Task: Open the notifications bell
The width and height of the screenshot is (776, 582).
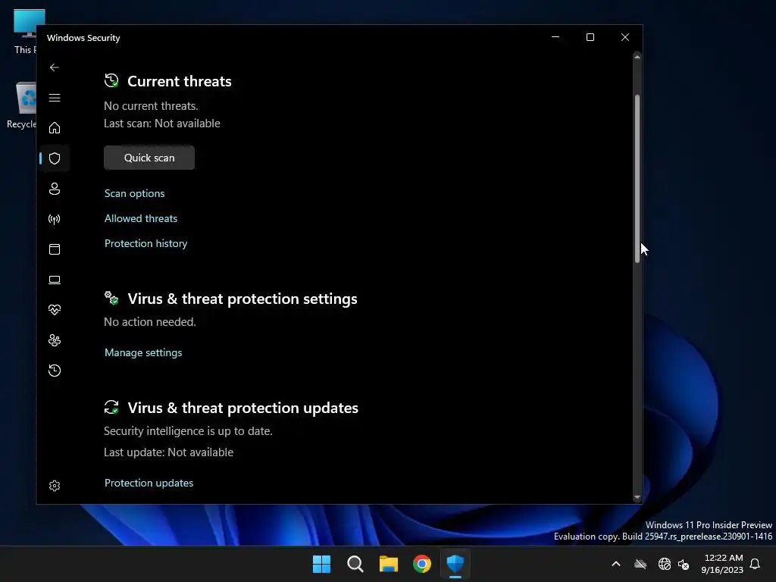Action: tap(755, 564)
